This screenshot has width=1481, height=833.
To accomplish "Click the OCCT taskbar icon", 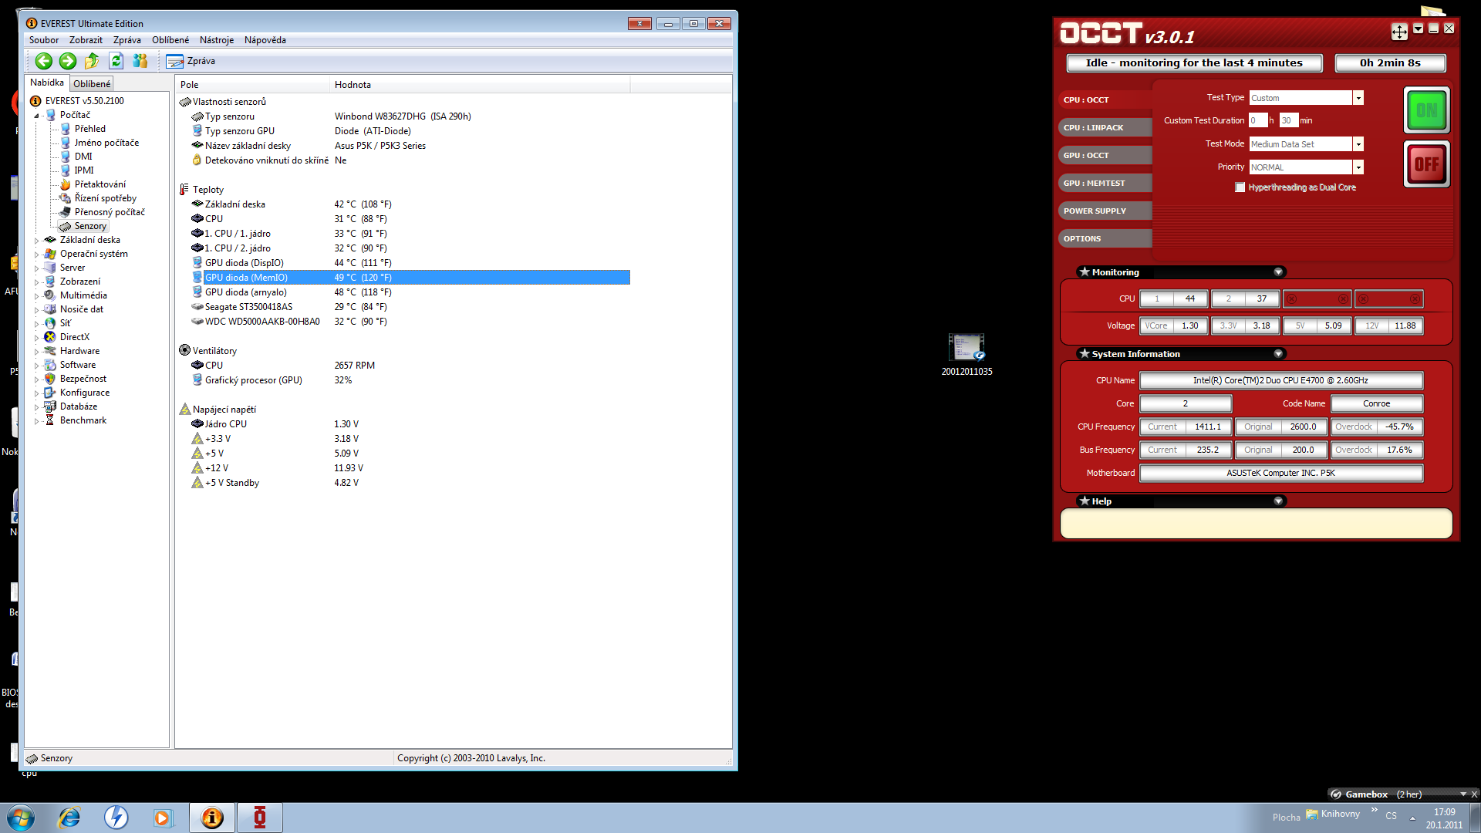I will pos(260,818).
